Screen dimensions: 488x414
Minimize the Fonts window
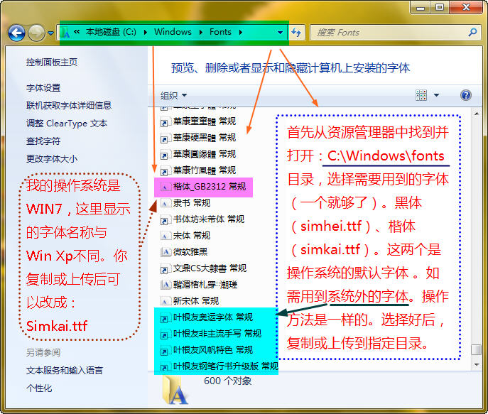tap(421, 8)
